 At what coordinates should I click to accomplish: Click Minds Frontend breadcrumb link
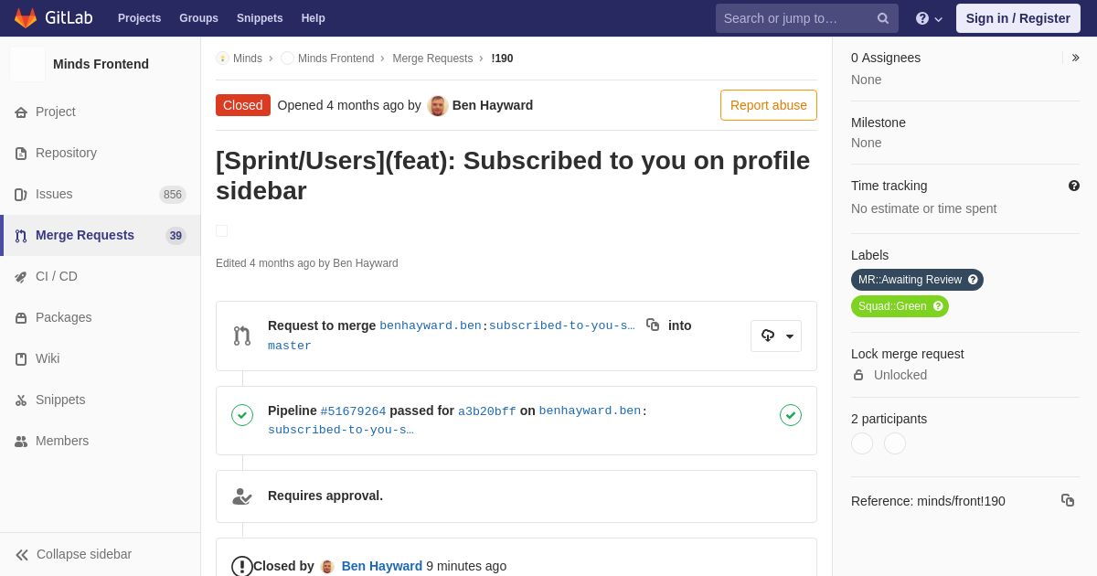click(x=335, y=59)
